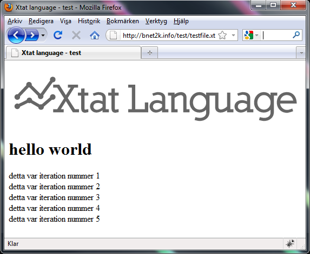The height and width of the screenshot is (254, 310).
Task: Go back with the blue Back arrow
Action: pos(16,35)
